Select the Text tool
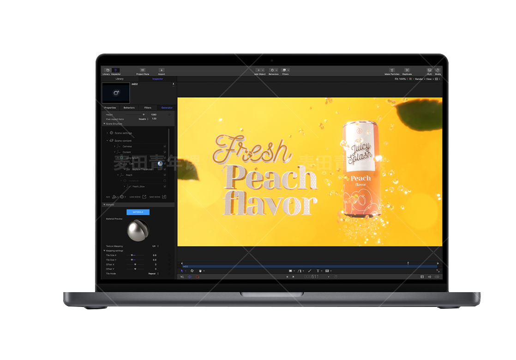Screen dimensions: 516x360 [318, 271]
